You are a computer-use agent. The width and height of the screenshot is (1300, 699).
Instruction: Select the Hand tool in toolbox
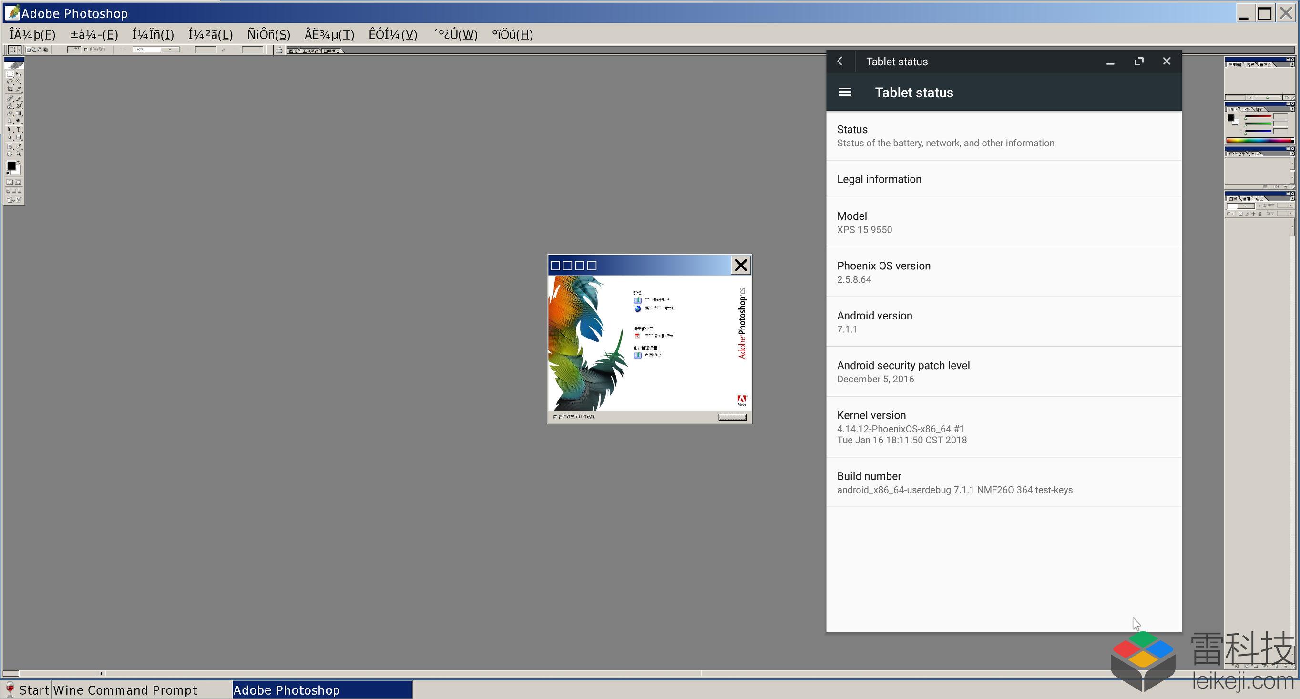10,154
